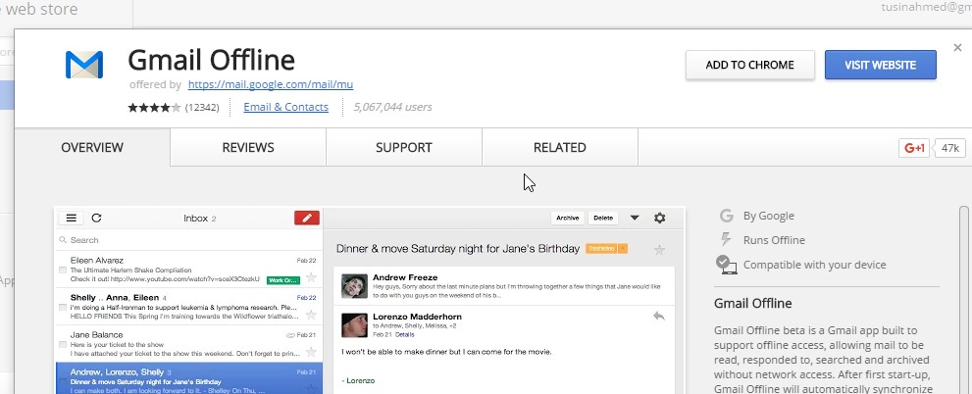972x394 pixels.
Task: Open the Email & Contacts category link
Action: pyautogui.click(x=285, y=107)
